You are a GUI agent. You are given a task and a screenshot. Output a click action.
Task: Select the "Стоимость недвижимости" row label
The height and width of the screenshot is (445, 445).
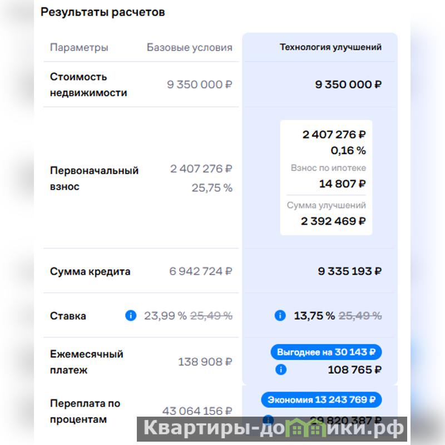click(88, 85)
